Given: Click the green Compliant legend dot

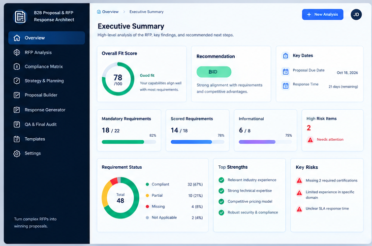Looking at the screenshot, I should pyautogui.click(x=147, y=184).
